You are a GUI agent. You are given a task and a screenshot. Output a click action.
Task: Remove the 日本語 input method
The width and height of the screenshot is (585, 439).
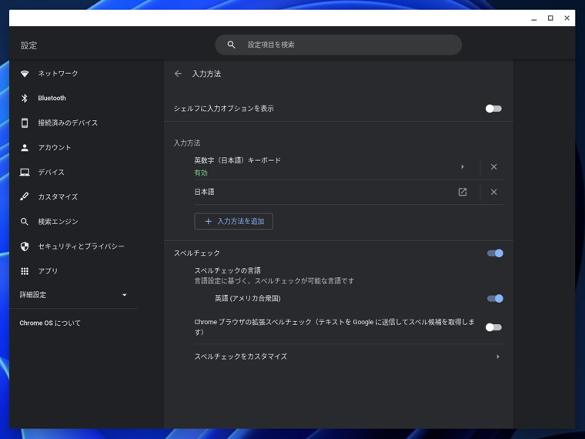click(493, 192)
